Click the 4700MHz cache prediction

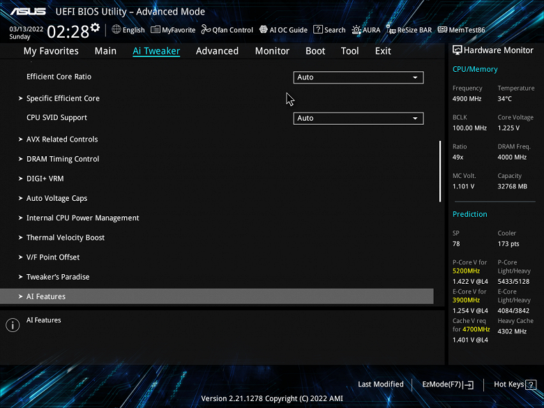pyautogui.click(x=476, y=329)
